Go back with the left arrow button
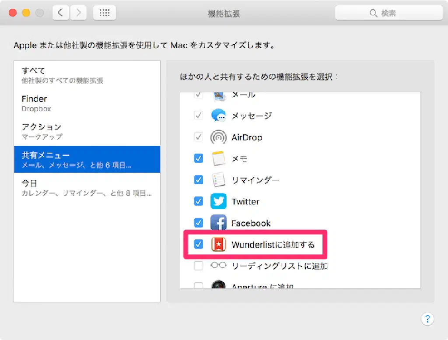The height and width of the screenshot is (340, 448). (x=61, y=13)
